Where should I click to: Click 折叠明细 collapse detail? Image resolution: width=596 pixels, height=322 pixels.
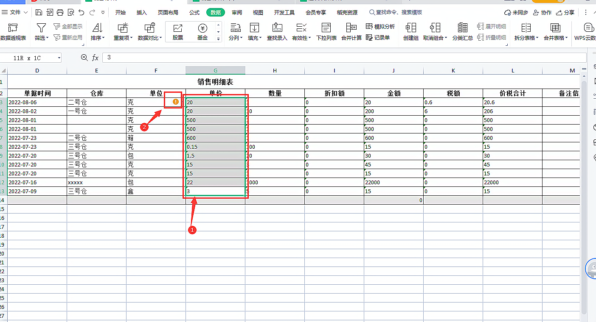(492, 38)
